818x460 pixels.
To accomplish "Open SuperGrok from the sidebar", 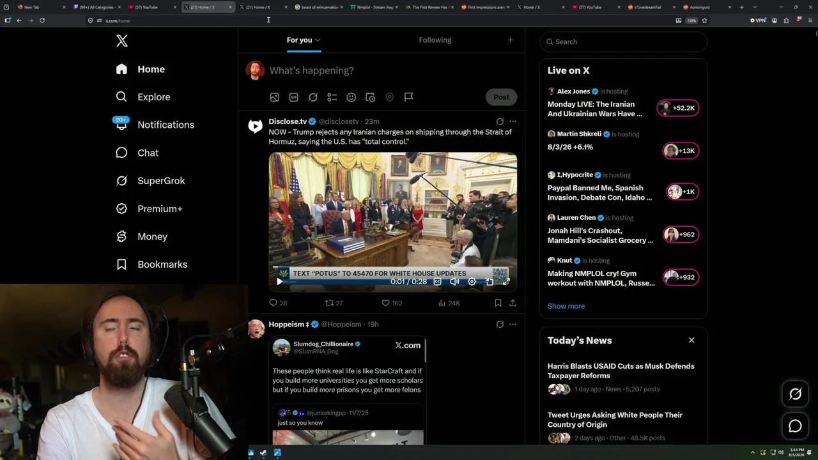I will pyautogui.click(x=151, y=181).
